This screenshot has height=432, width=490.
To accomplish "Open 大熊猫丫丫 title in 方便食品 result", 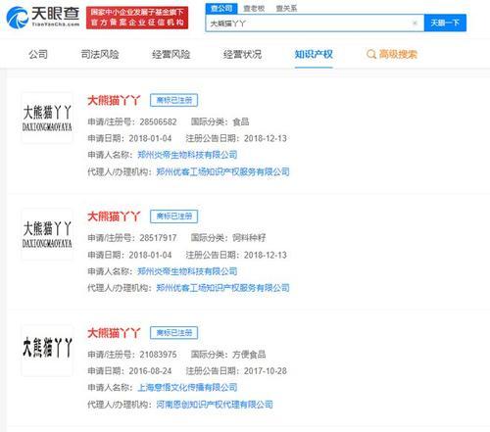I will (x=114, y=333).
